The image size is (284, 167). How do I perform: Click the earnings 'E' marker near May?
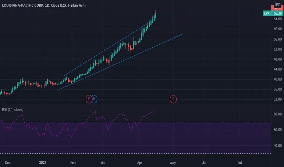coord(173,99)
